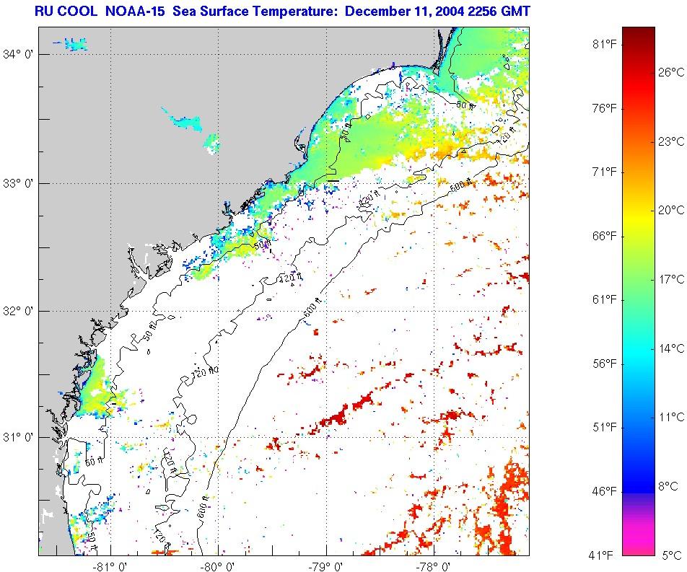Click the '32° 0'' latitude label

click(19, 312)
